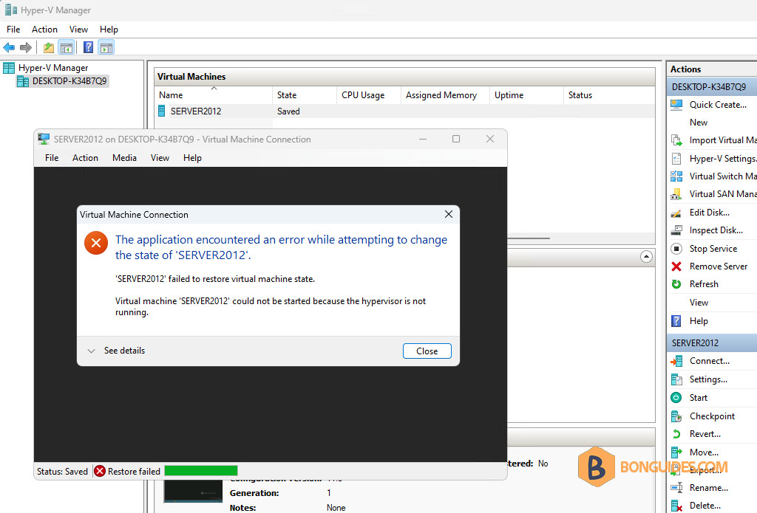This screenshot has height=513, width=757.
Task: Click the Delete action for SERVER2012
Action: 705,506
